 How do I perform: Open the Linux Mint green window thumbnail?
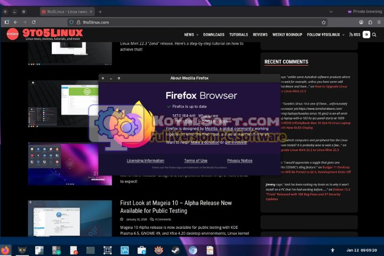tap(63, 104)
